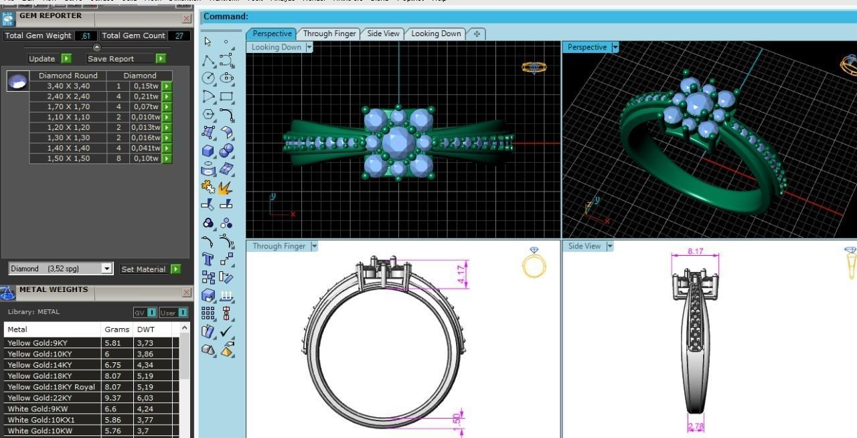Open the Diamond material dropdown
The height and width of the screenshot is (438, 857).
pyautogui.click(x=106, y=269)
